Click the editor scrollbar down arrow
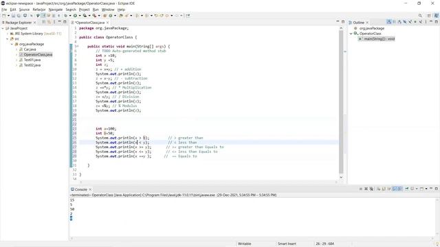440x247 pixels. tap(341, 178)
